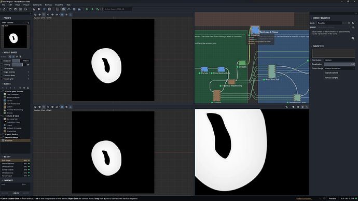Open the Devices menu
The width and height of the screenshot is (358, 201).
click(48, 5)
